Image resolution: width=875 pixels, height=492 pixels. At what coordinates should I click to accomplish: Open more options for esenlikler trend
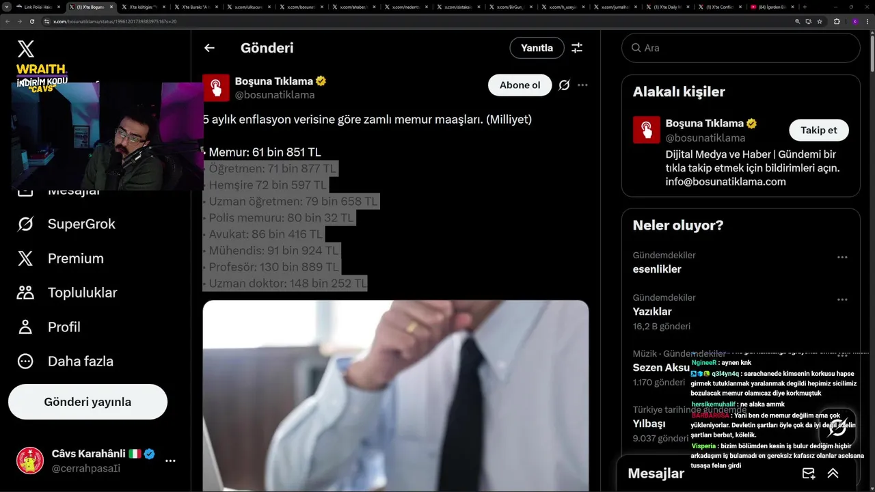tap(842, 258)
